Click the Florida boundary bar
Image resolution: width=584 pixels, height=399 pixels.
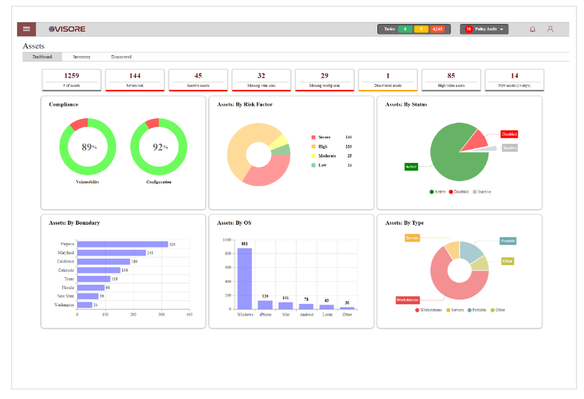(91, 288)
